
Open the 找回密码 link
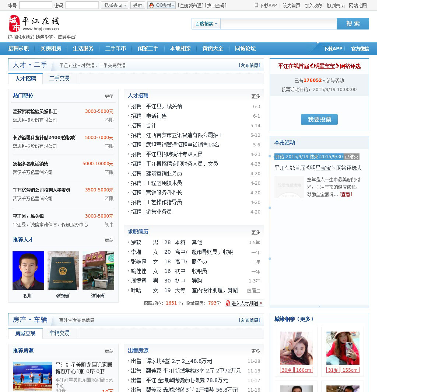[x=216, y=6]
